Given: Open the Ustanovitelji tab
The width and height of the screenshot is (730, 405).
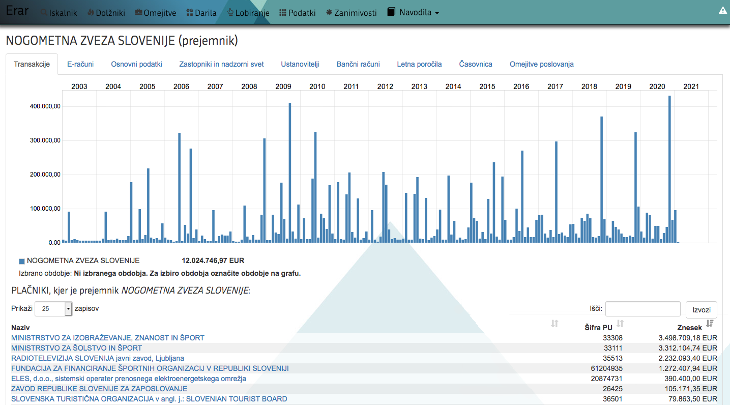Looking at the screenshot, I should tap(300, 64).
